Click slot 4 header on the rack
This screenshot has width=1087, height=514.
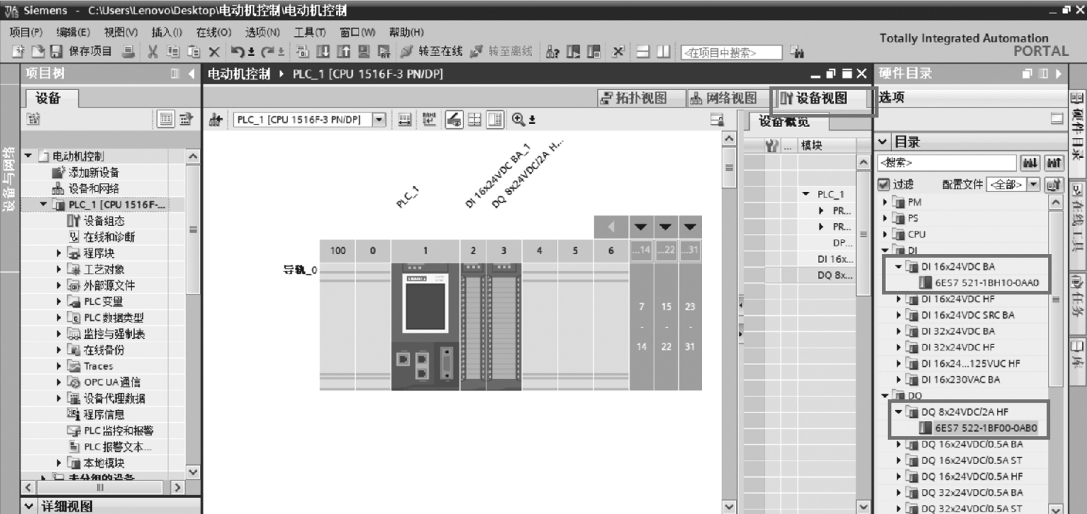pyautogui.click(x=539, y=250)
